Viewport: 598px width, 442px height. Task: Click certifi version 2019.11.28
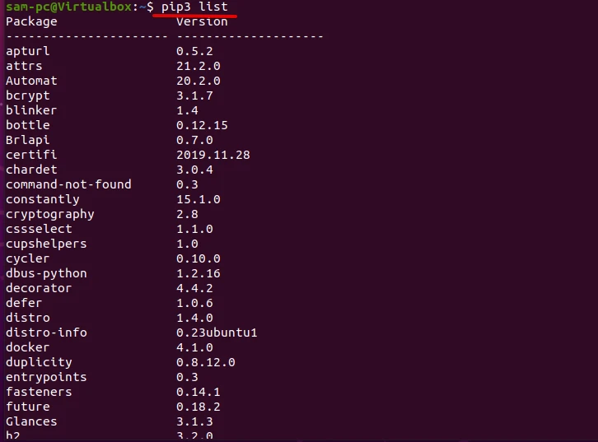(213, 155)
